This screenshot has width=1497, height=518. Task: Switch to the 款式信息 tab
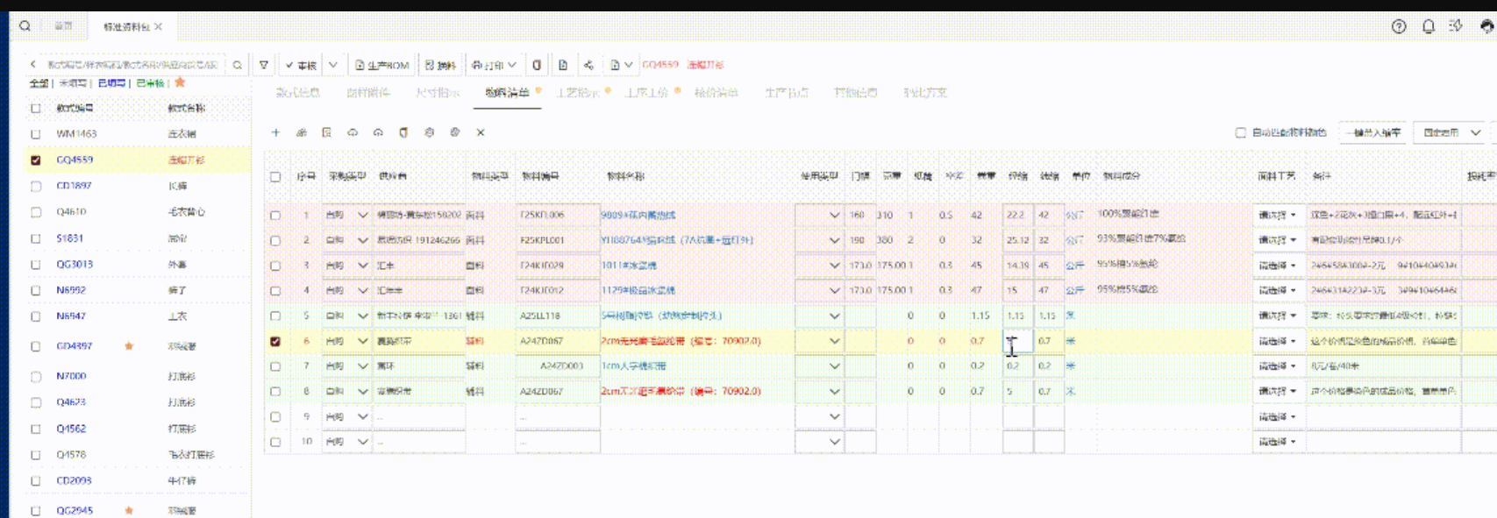pos(297,92)
